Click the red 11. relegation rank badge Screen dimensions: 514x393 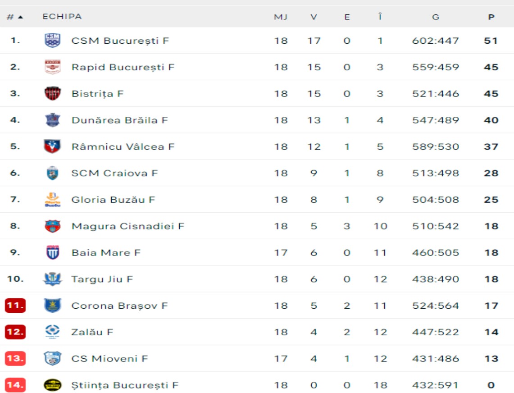click(x=15, y=306)
